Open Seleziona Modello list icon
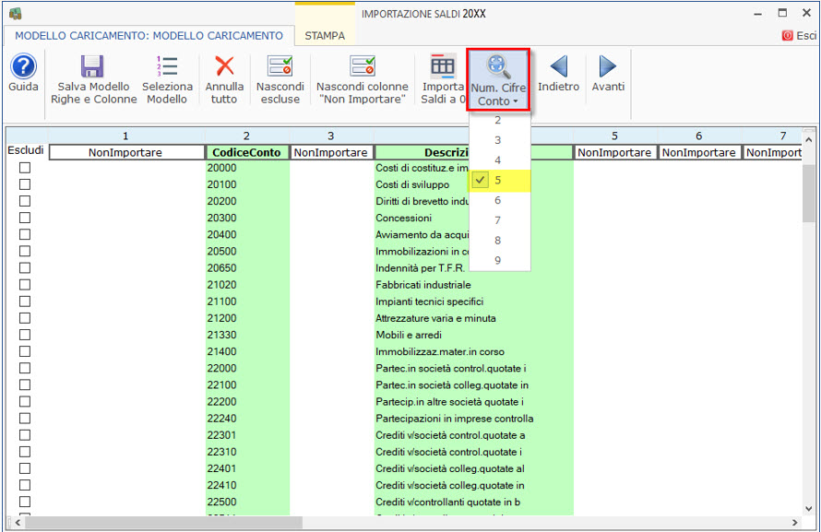The width and height of the screenshot is (821, 532). click(167, 66)
